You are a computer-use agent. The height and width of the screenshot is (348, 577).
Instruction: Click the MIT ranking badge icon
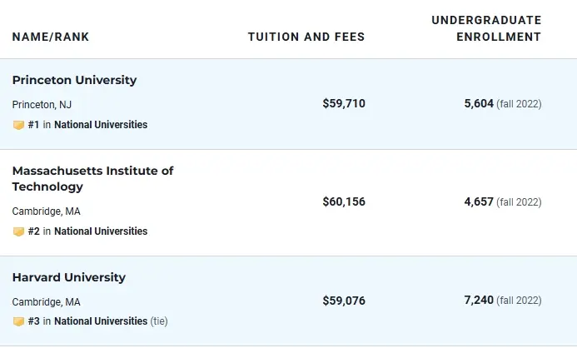tap(18, 231)
